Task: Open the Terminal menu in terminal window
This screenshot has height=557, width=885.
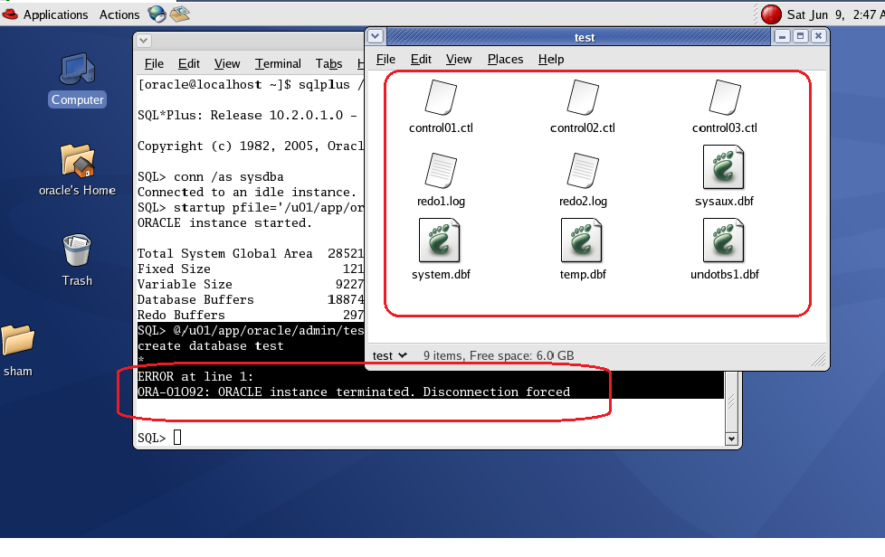Action: tap(278, 63)
